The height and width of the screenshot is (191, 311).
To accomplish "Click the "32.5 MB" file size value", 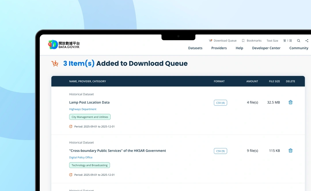I will coord(273,102).
